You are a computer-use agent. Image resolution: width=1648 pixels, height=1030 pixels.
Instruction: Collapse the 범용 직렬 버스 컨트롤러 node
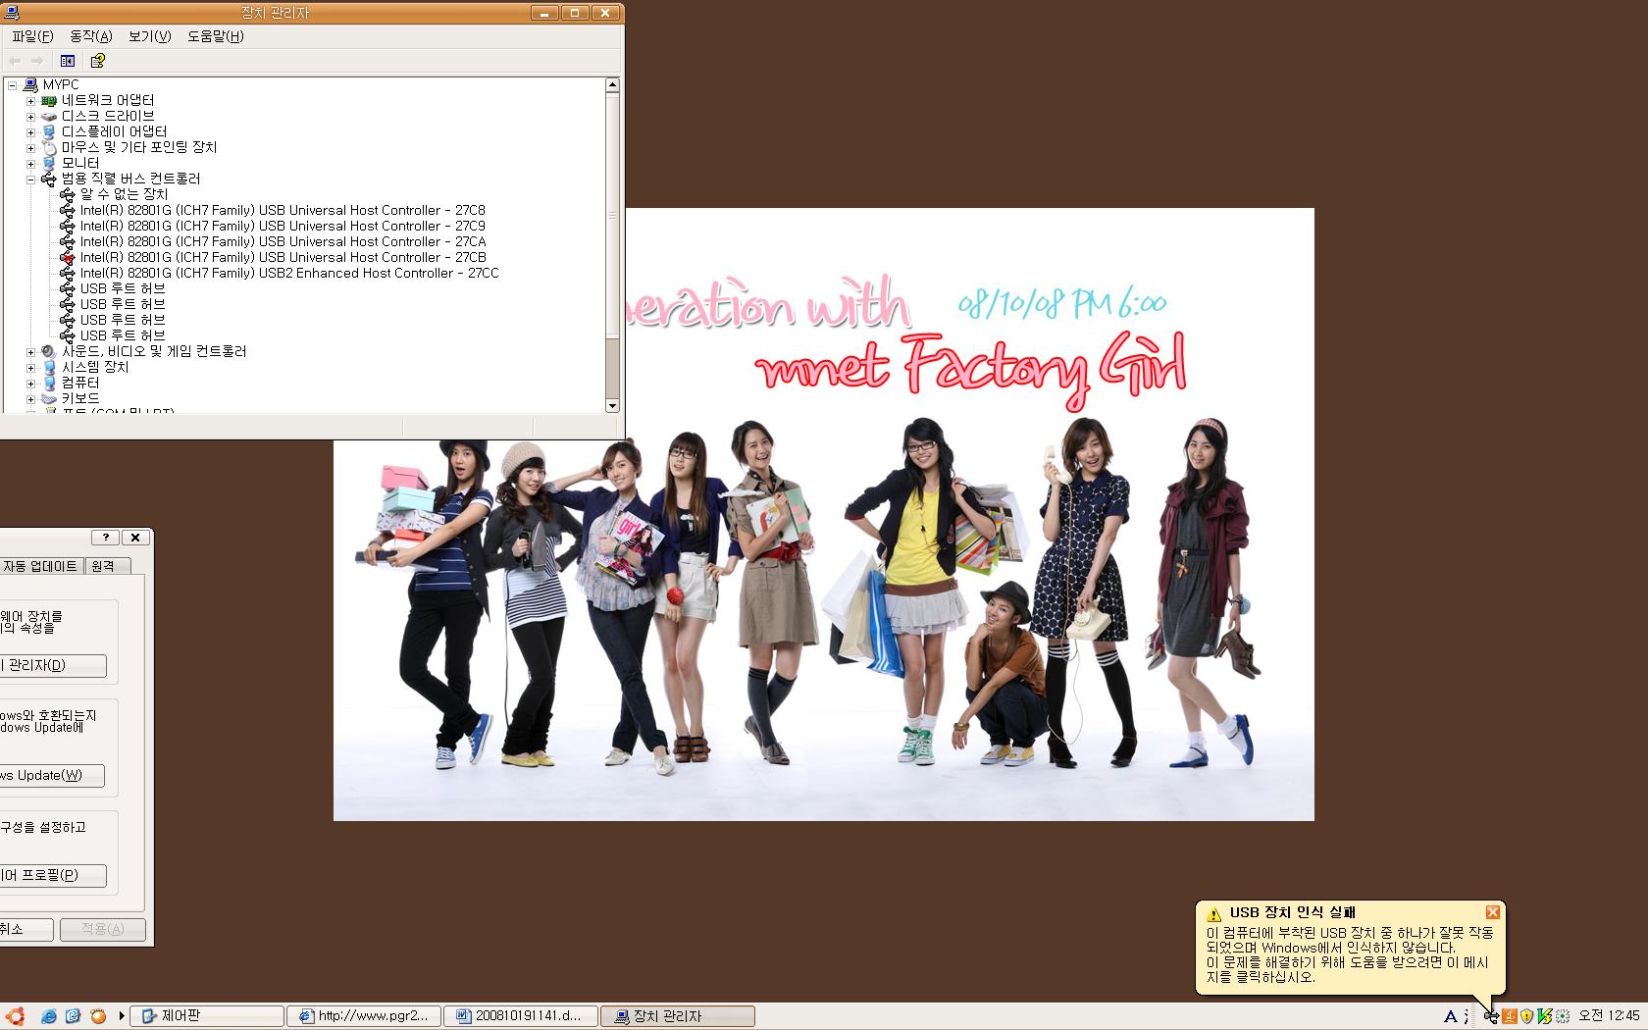click(x=30, y=180)
